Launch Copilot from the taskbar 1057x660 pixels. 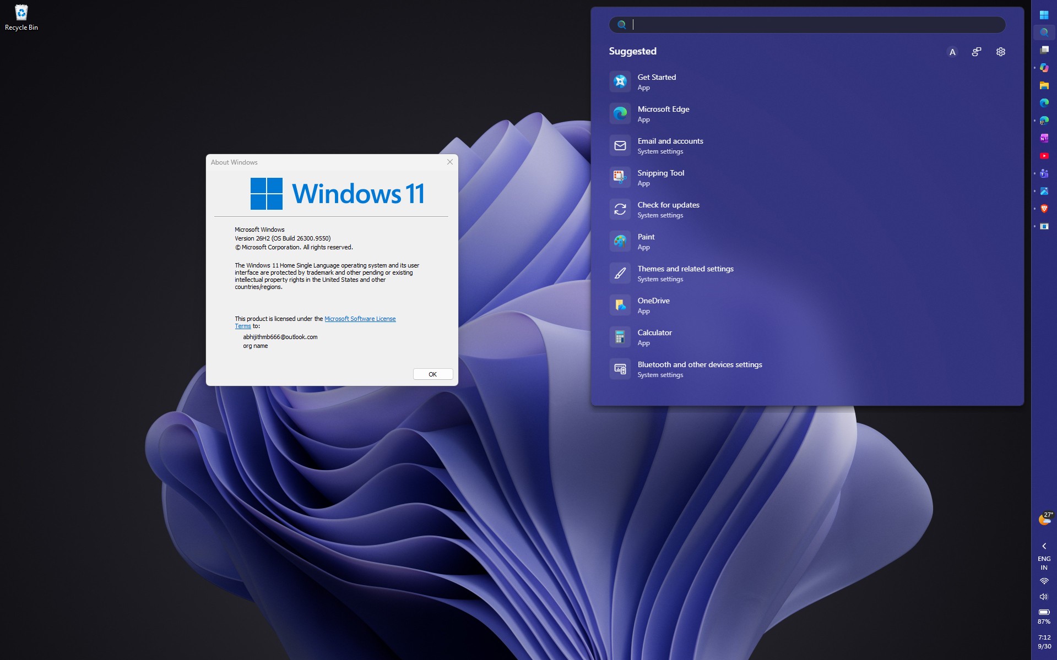[x=1044, y=68]
